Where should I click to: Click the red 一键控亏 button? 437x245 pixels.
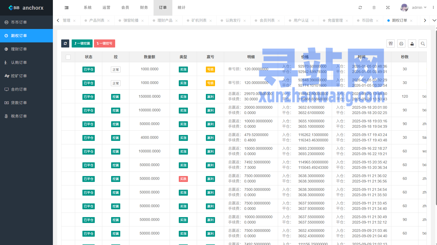pos(104,43)
